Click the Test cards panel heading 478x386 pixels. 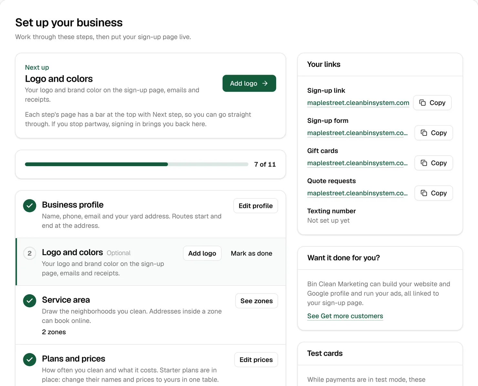[x=325, y=354]
